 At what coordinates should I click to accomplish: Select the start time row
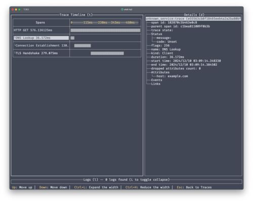(x=186, y=61)
